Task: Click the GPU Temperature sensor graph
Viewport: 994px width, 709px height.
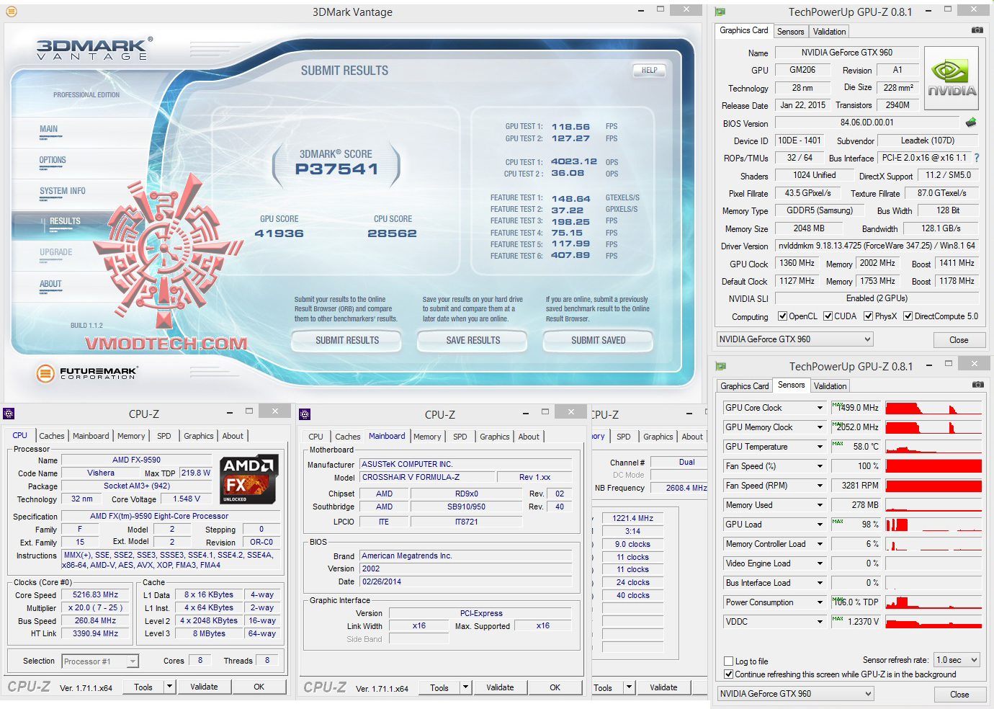Action: (933, 447)
